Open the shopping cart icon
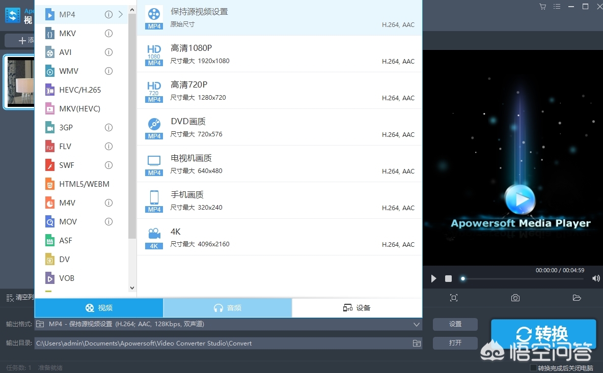603x373 pixels. point(542,7)
